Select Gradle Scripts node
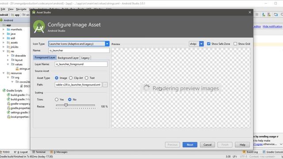The height and width of the screenshot is (159, 283). [x=14, y=91]
